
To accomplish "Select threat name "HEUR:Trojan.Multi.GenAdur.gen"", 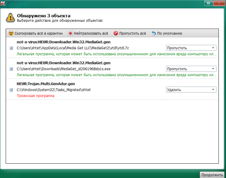I will coord(46,84).
